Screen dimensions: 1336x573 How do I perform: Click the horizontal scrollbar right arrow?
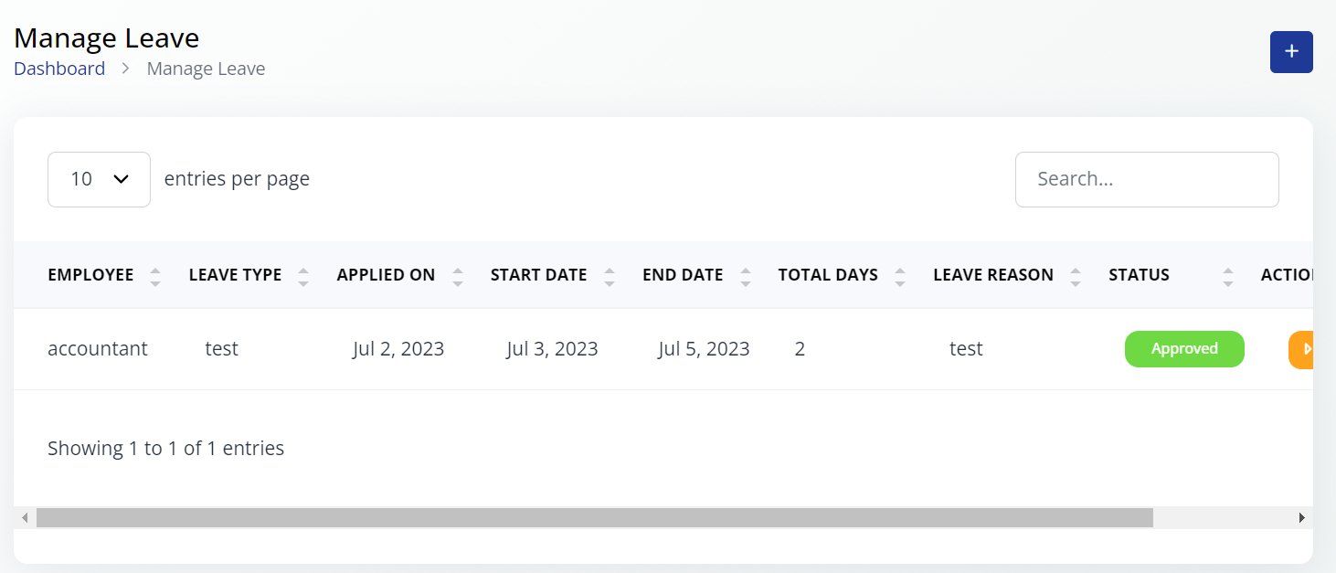click(x=1301, y=518)
